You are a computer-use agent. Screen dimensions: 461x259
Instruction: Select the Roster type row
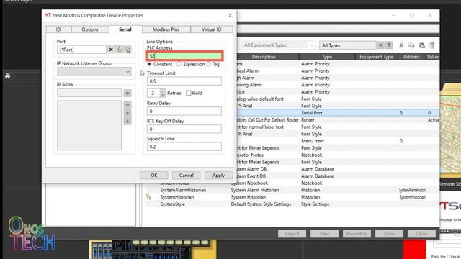coord(338,120)
